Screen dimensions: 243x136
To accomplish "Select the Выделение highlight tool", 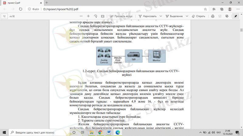I will [x=174, y=16].
